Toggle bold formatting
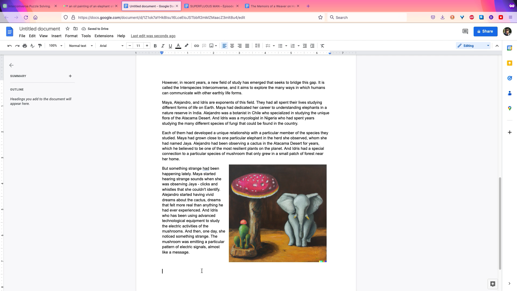The width and height of the screenshot is (517, 291). tap(155, 46)
